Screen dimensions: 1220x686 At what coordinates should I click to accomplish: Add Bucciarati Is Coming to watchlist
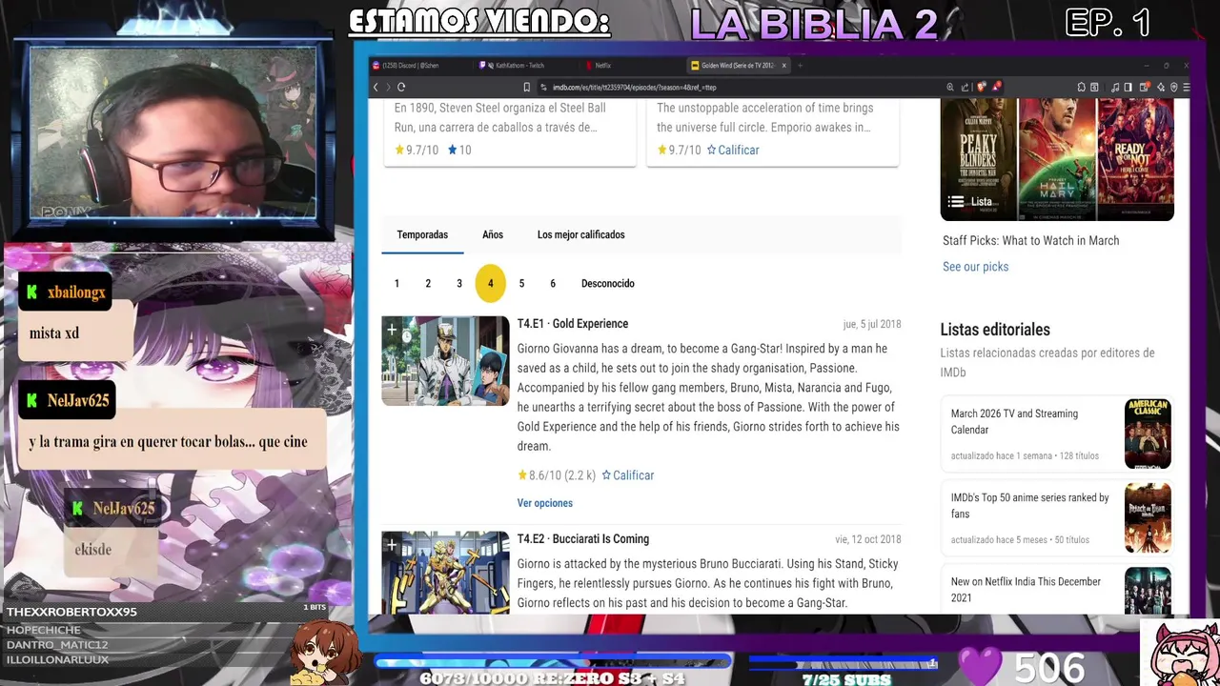coord(392,545)
